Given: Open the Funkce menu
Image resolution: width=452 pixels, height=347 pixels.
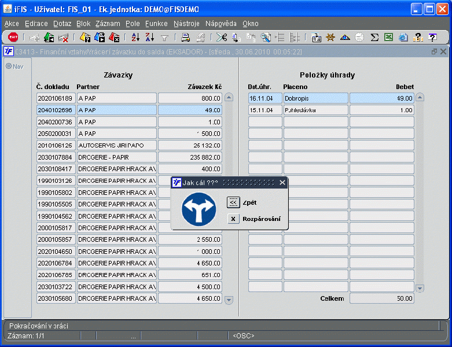Looking at the screenshot, I should click(156, 24).
